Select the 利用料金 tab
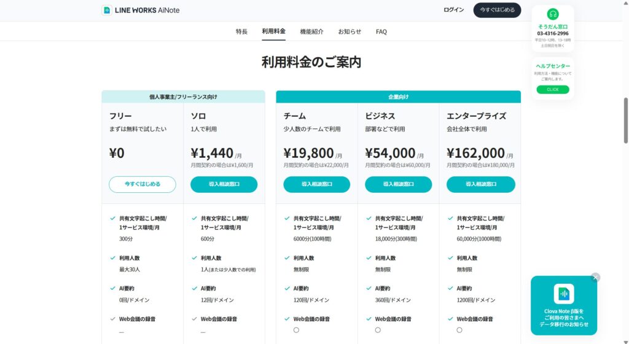Image resolution: width=629 pixels, height=344 pixels. click(x=273, y=31)
